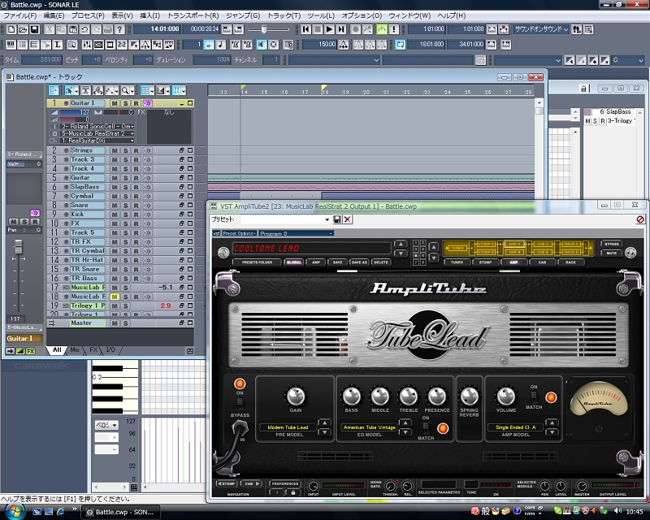Viewport: 650px width, 520px height.
Task: Switch to the I/O tab in track pane
Action: point(110,350)
